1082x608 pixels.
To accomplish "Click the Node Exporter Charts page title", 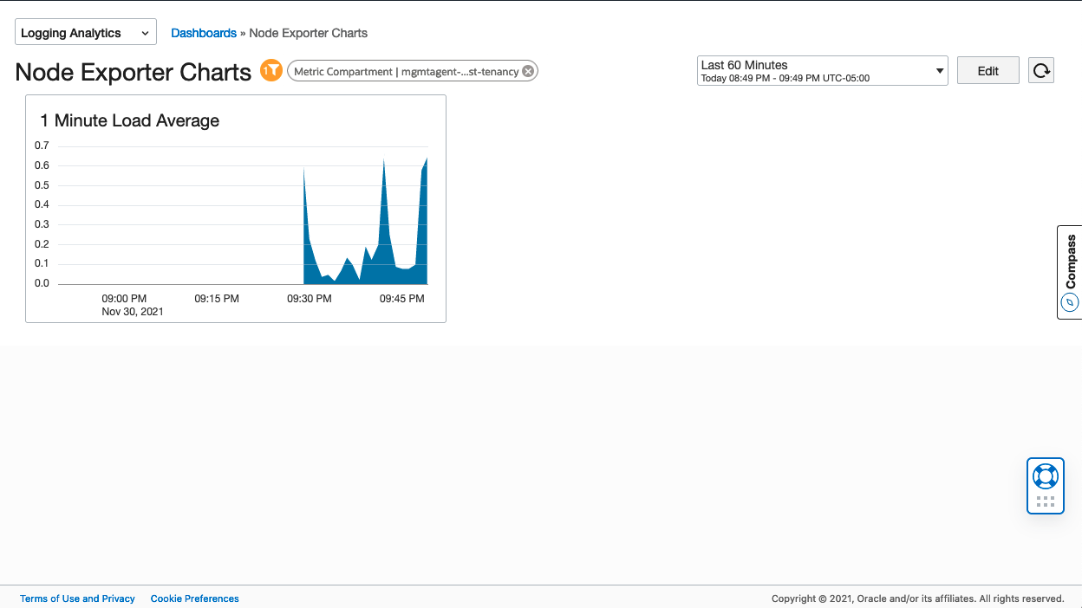I will (134, 72).
